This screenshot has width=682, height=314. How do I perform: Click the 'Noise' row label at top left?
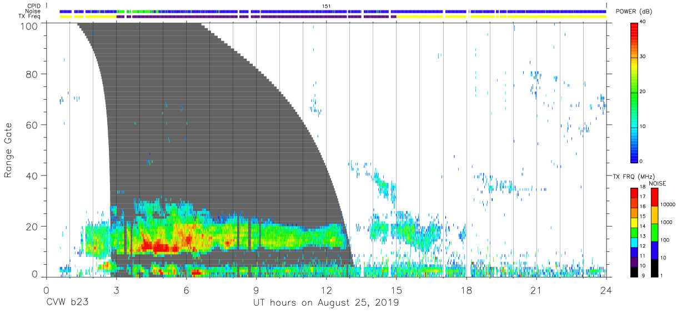point(33,11)
